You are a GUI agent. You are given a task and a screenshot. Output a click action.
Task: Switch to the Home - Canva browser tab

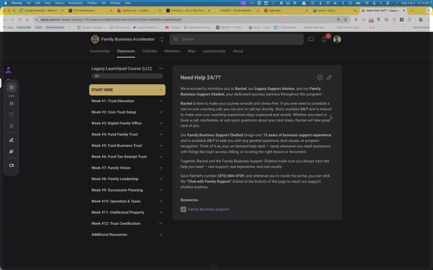326,11
